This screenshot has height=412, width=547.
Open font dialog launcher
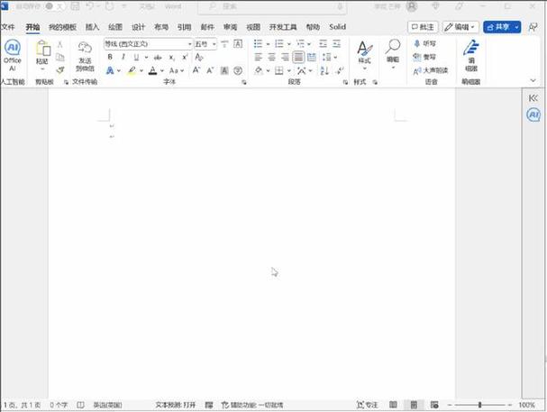tap(244, 82)
